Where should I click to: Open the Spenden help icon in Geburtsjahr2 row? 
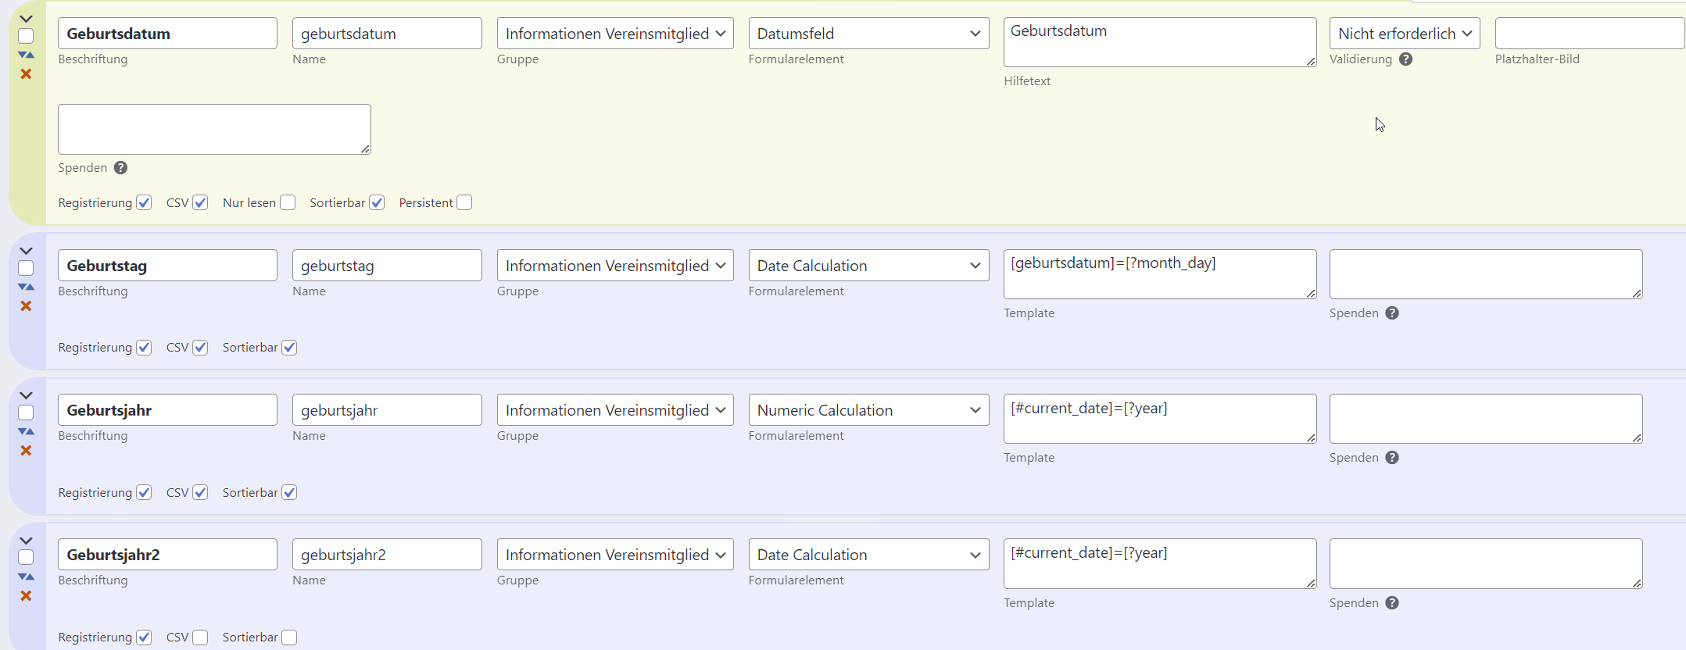1392,603
